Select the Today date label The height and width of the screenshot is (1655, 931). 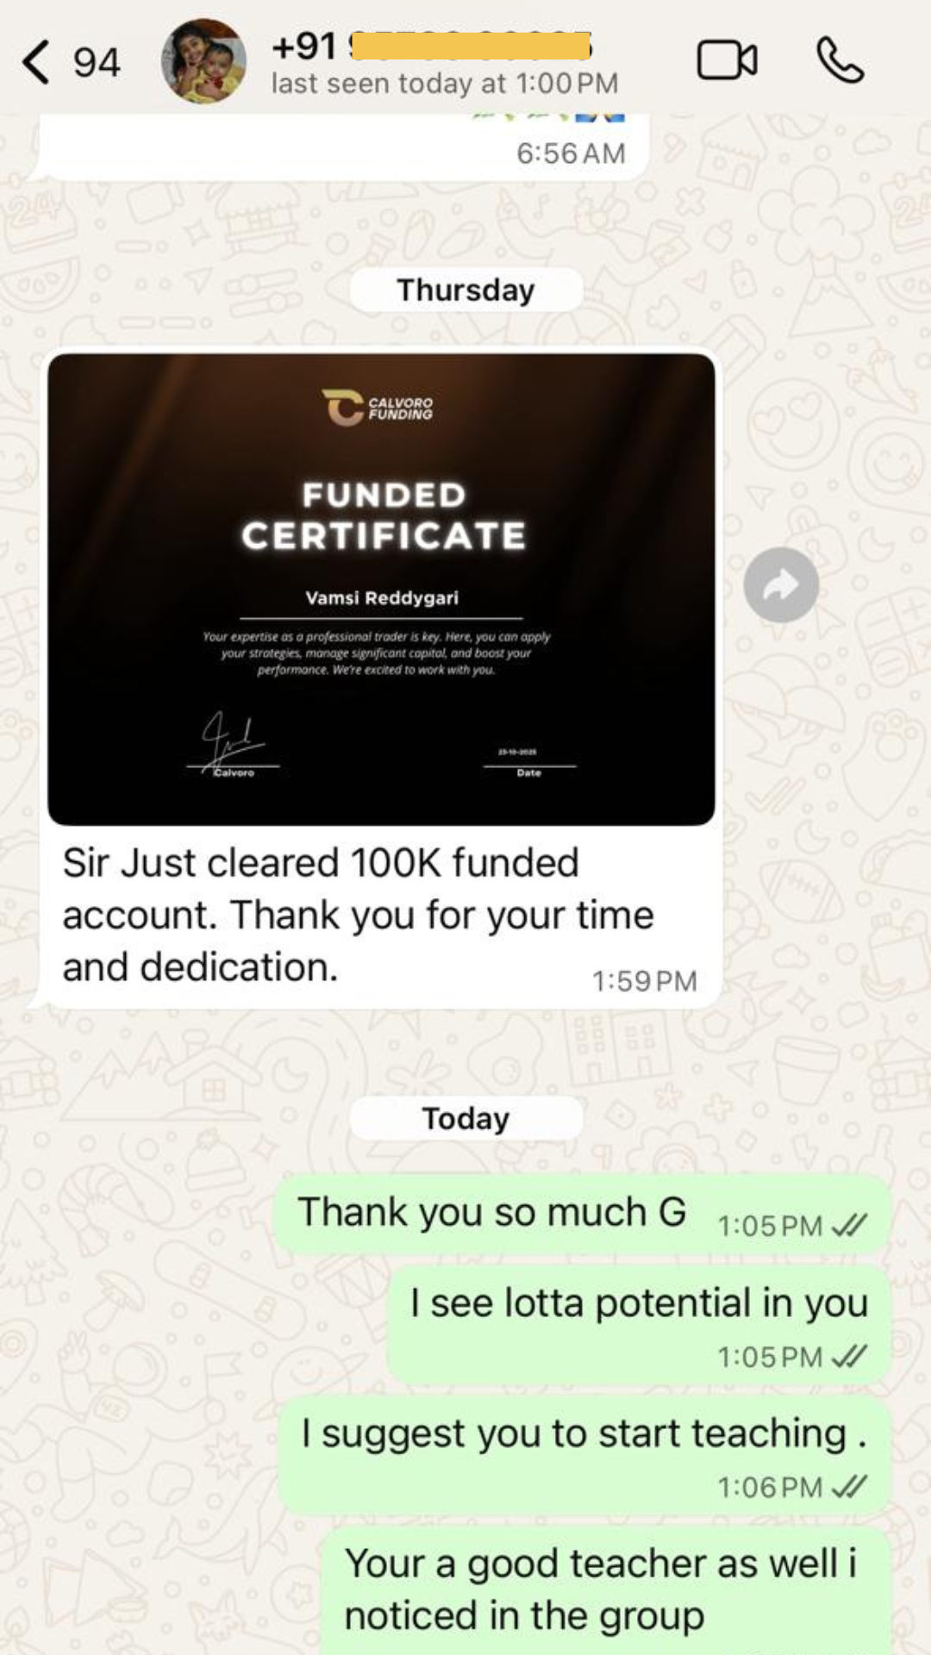click(465, 1118)
